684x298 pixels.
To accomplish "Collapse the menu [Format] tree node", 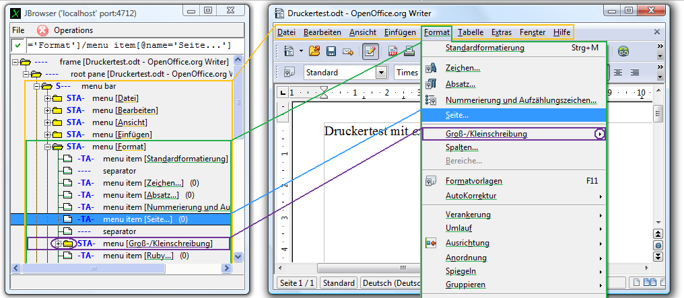I will 48,146.
